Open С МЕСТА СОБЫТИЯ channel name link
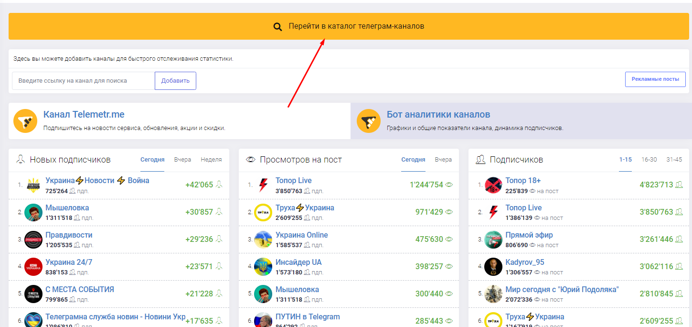This screenshot has height=327, width=692. click(x=80, y=289)
